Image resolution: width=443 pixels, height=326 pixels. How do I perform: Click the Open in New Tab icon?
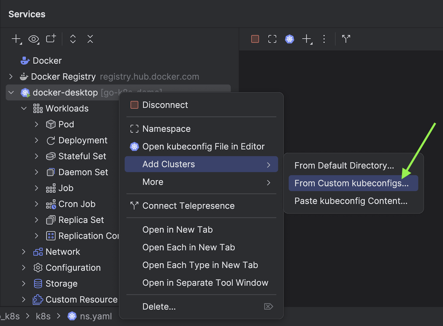point(51,38)
